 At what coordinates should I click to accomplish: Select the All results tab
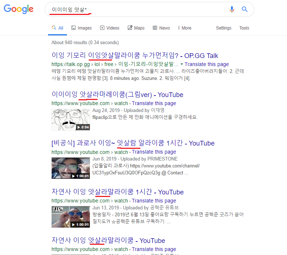coord(57,28)
